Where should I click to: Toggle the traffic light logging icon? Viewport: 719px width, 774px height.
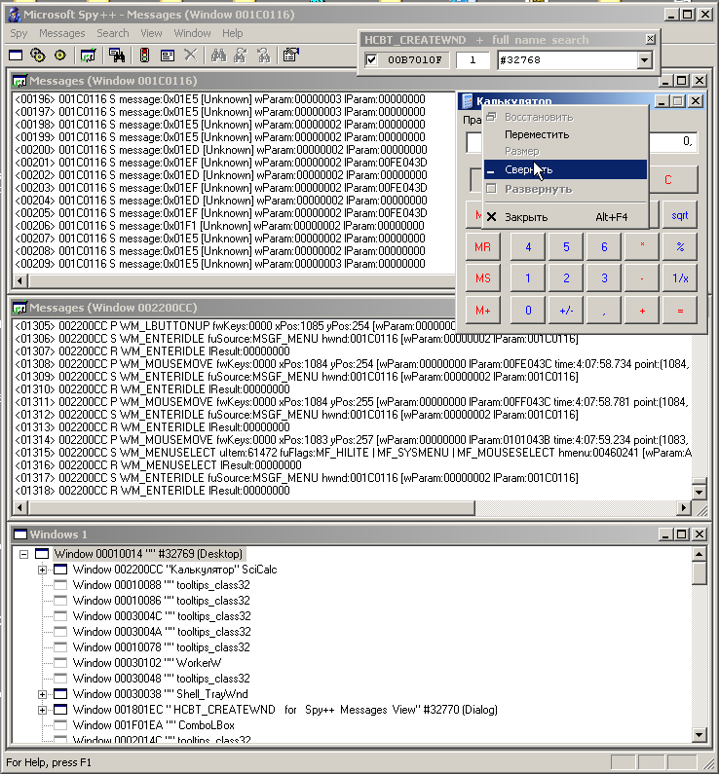[144, 55]
